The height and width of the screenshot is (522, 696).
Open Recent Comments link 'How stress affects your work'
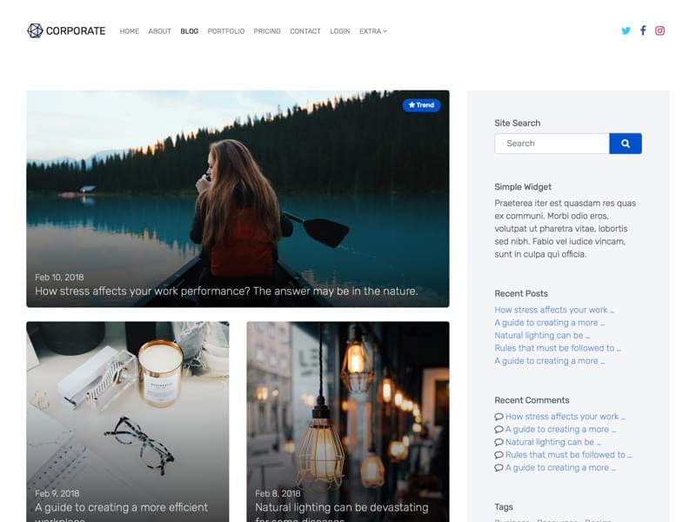coord(565,417)
